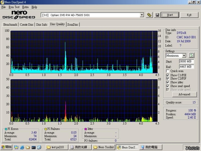This screenshot has width=201, height=151.
Task: Switch to the Benchmark tab
Action: coord(10,25)
